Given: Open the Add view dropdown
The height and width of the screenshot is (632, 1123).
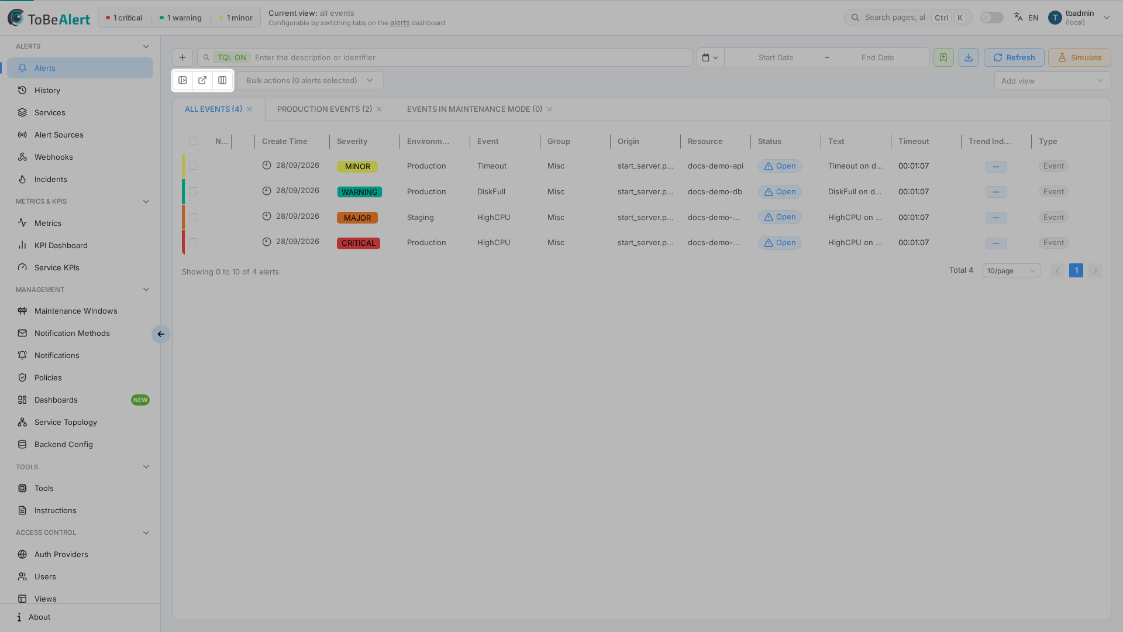Looking at the screenshot, I should (1052, 81).
